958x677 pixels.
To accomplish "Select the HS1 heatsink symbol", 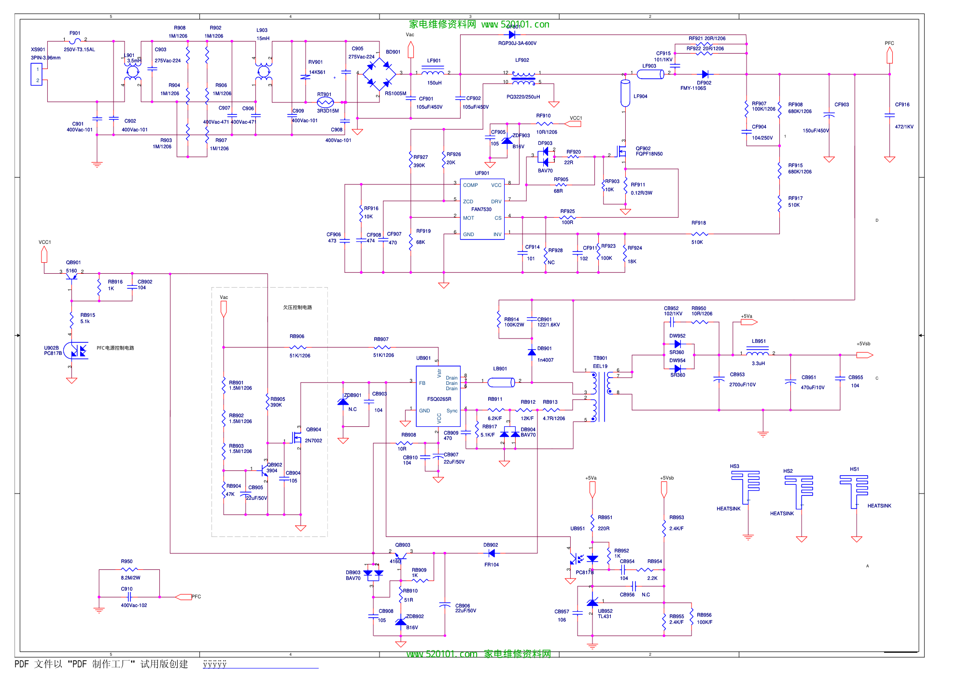I will point(854,491).
